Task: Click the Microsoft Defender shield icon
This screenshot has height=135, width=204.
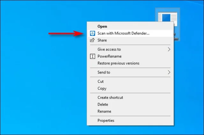Action: [92, 33]
